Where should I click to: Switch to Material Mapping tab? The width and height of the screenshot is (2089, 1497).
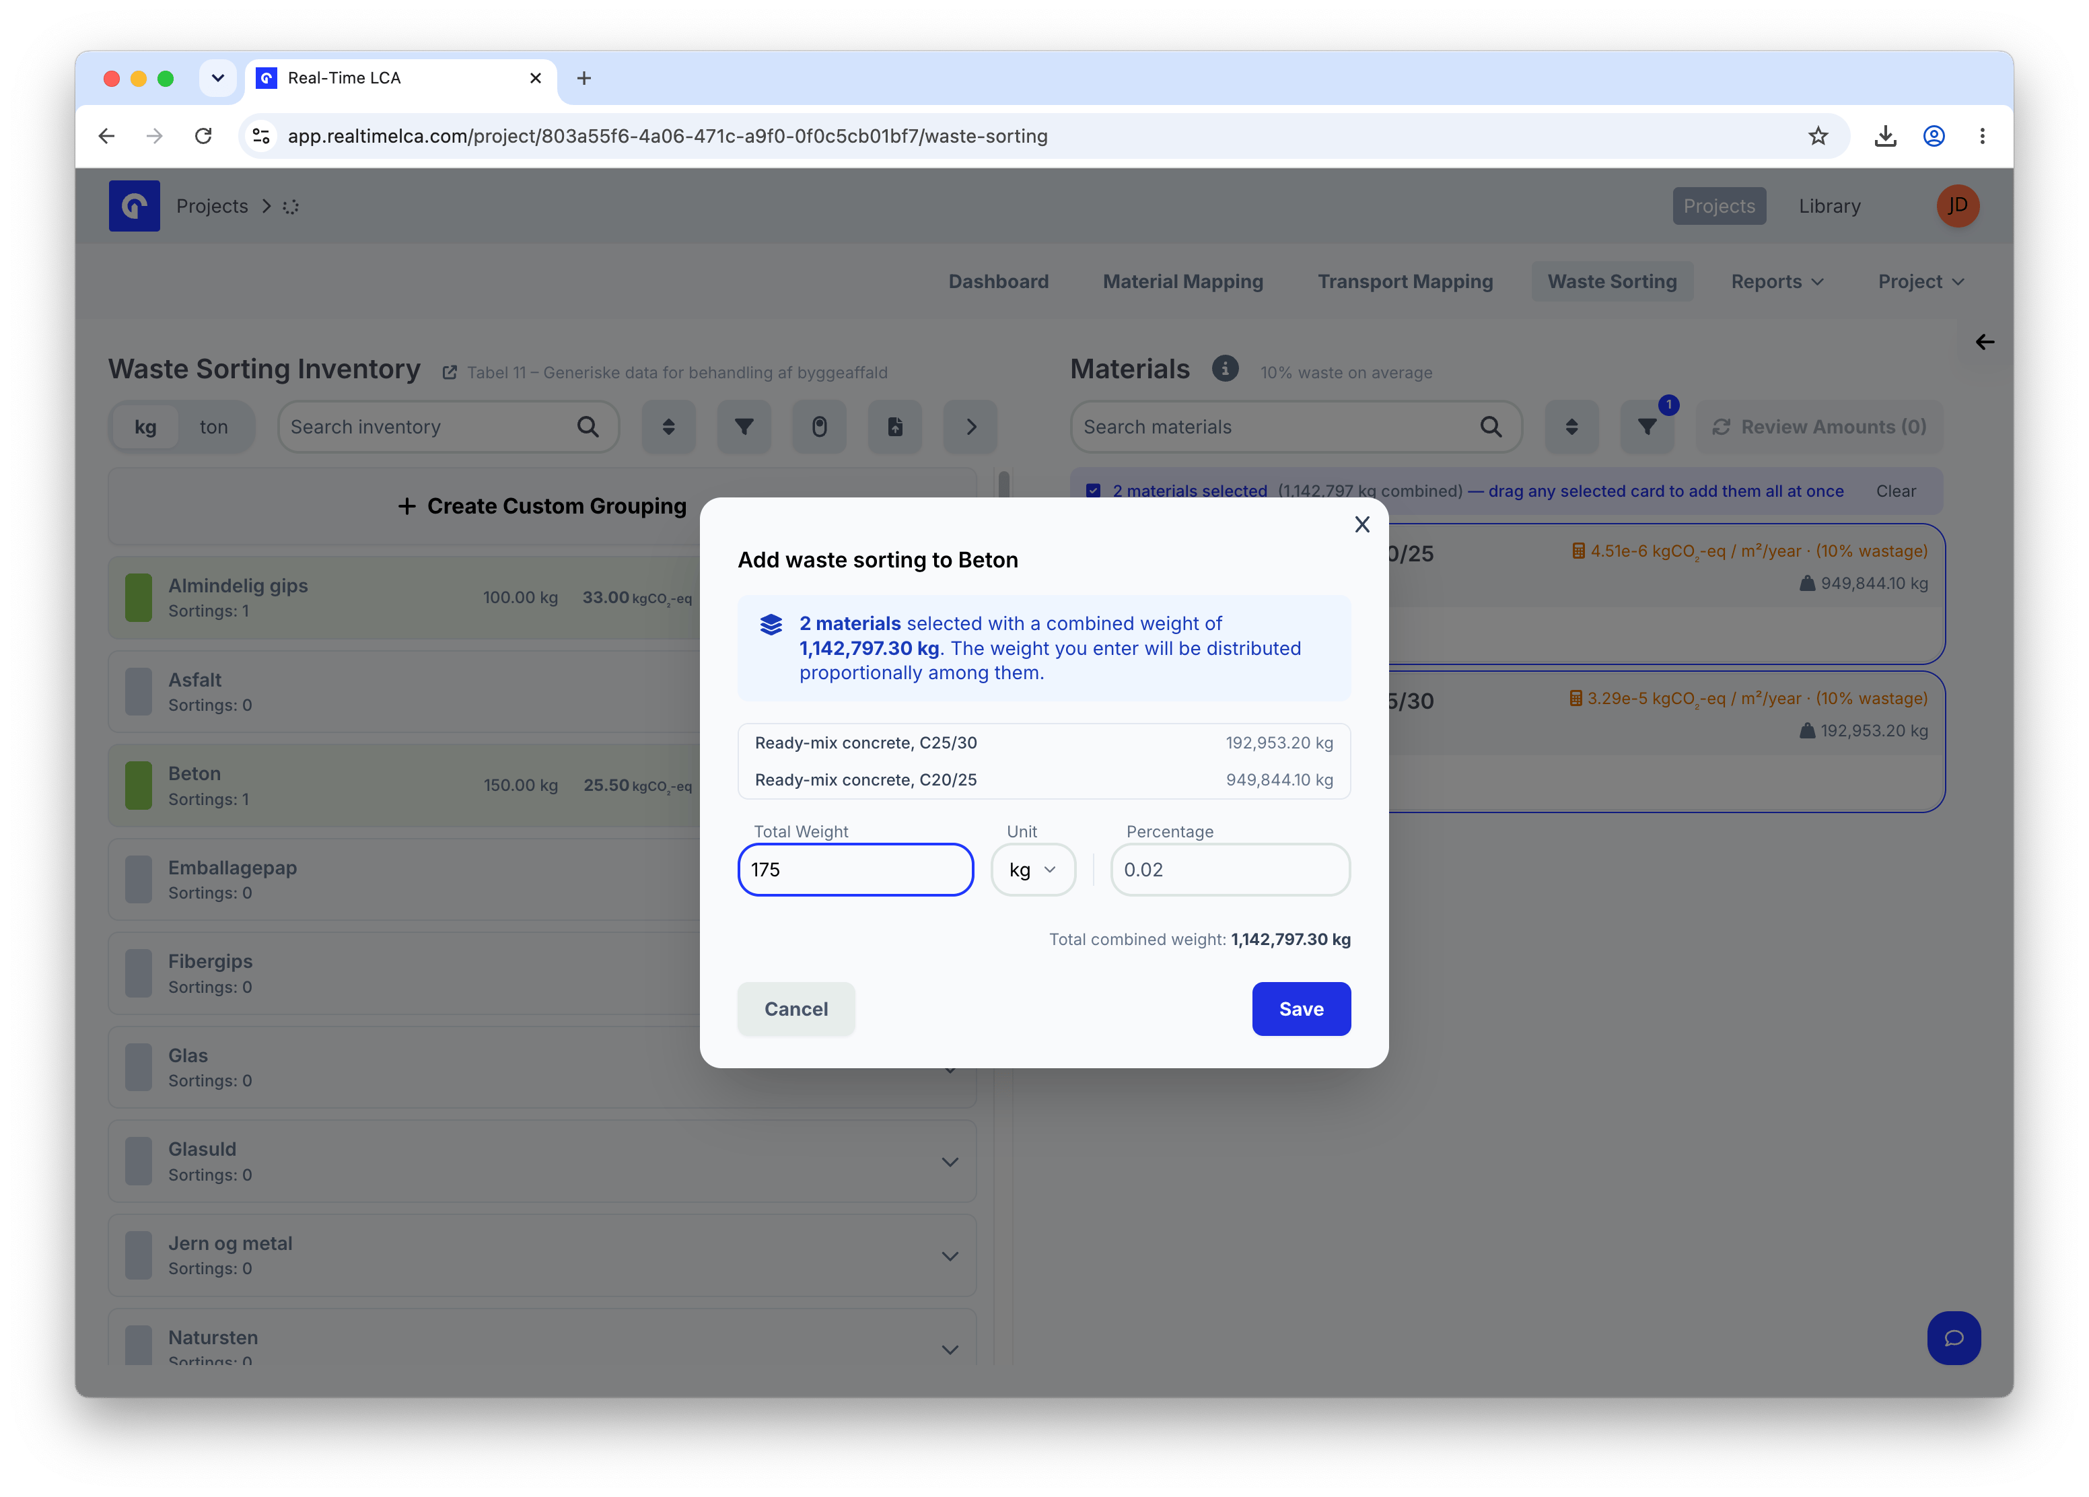[x=1182, y=281]
